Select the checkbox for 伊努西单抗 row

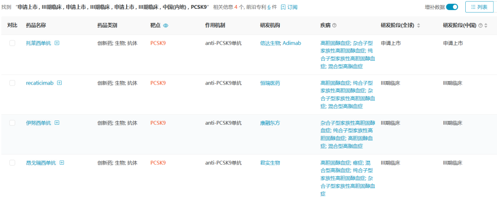(x=12, y=123)
